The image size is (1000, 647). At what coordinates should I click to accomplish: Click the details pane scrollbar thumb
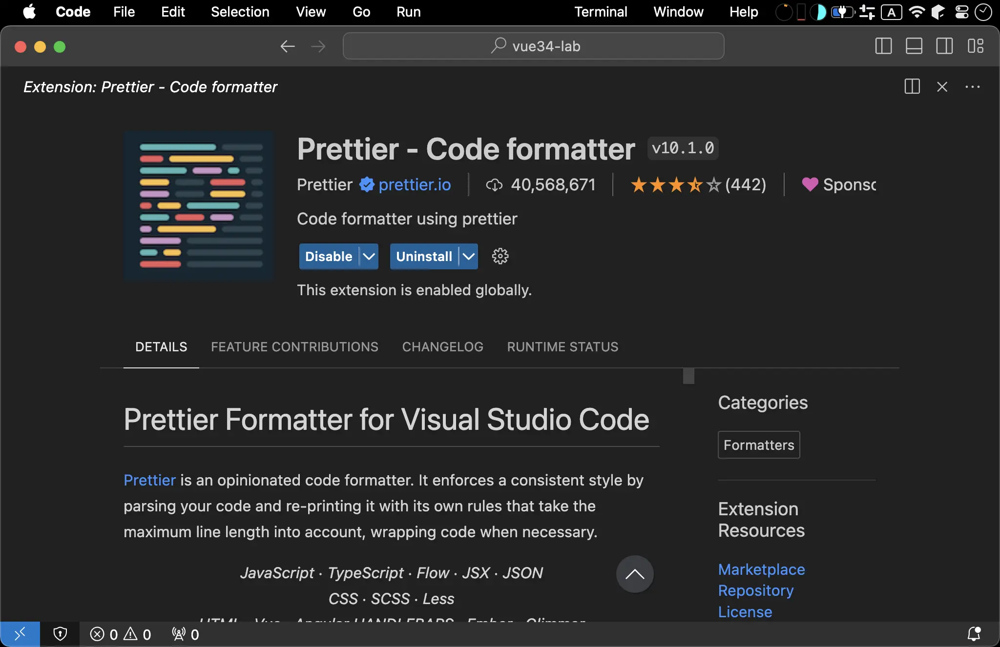pyautogui.click(x=688, y=376)
